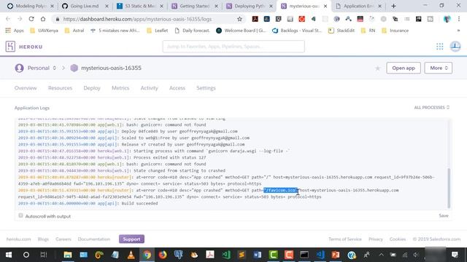467x262 pixels.
Task: Open PowerPoint from the taskbar
Action: tap(336, 255)
